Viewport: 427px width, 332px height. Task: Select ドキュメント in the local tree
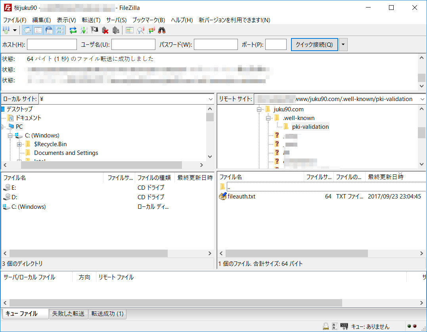pyautogui.click(x=28, y=118)
